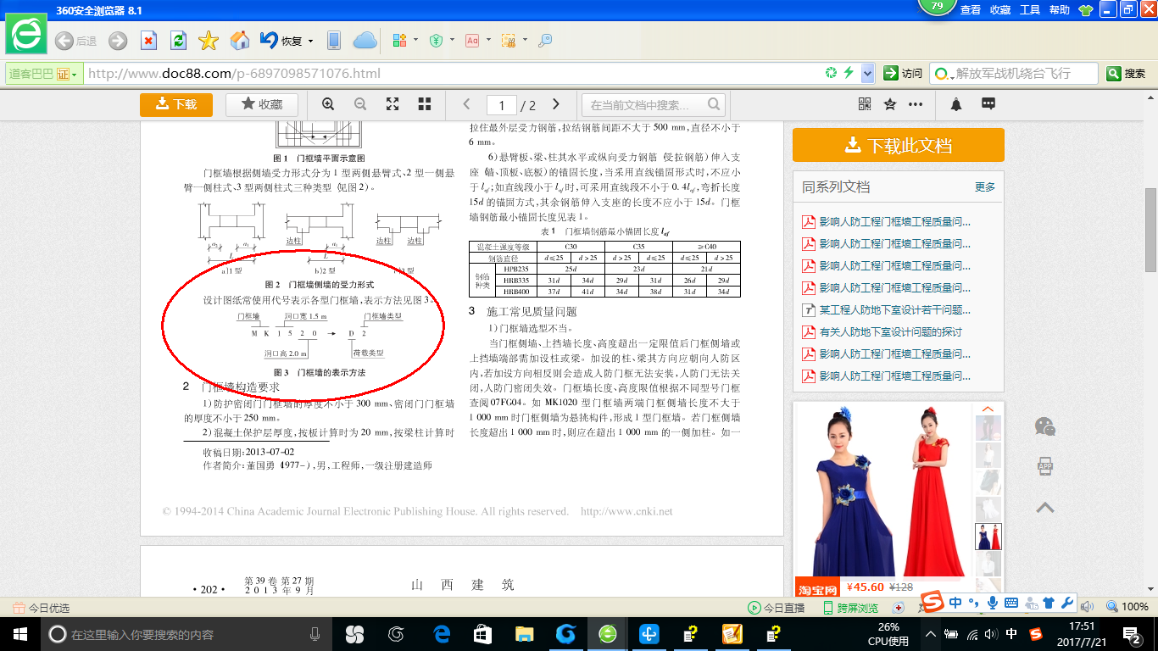Expand the address bar history dropdown
The width and height of the screenshot is (1158, 651).
tap(867, 74)
